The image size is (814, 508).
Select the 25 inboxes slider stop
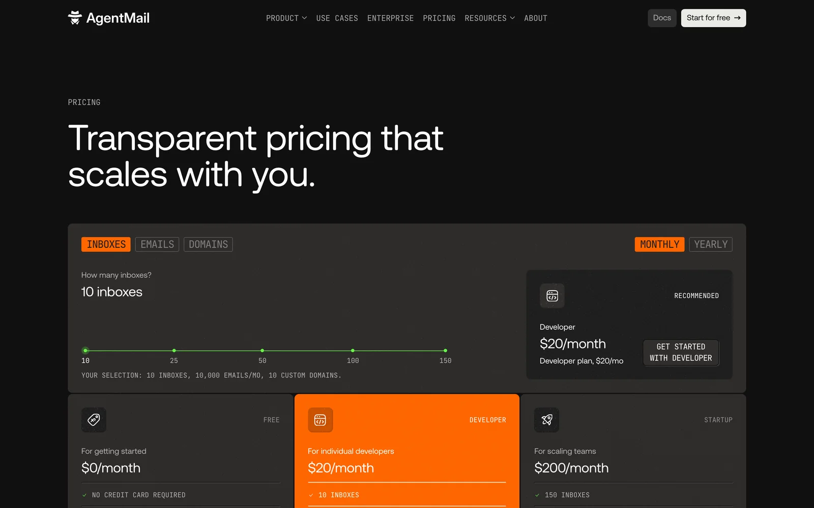coord(174,351)
